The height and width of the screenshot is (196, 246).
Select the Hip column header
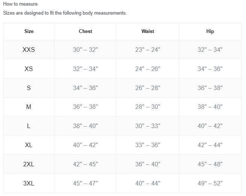(x=210, y=32)
